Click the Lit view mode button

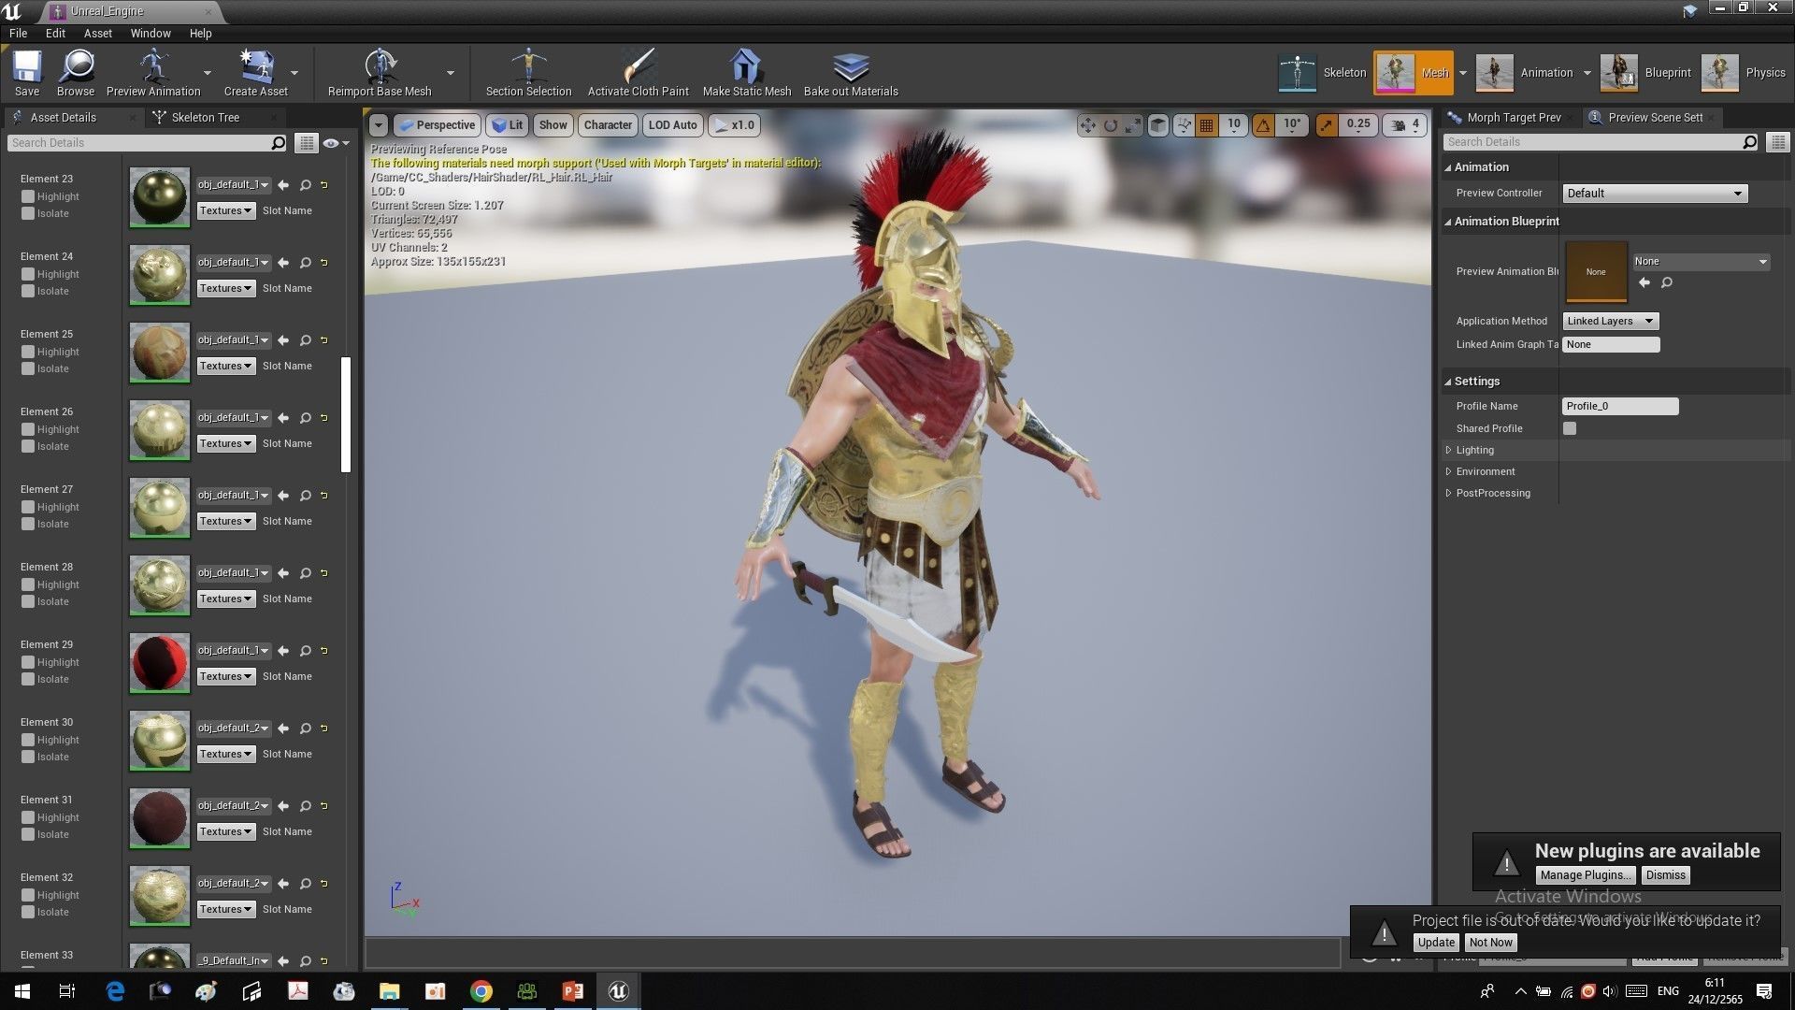tap(508, 125)
